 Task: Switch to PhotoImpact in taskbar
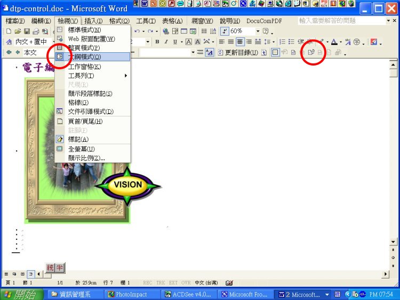pos(131,294)
